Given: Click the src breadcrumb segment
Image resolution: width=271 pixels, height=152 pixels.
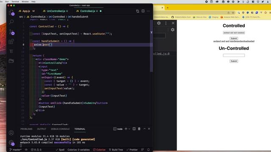Looking at the screenshot, I should click(21, 17).
